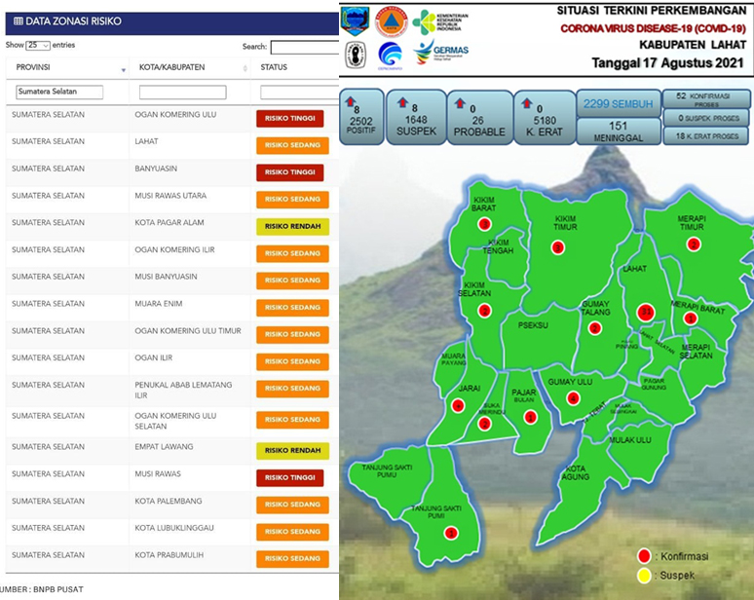Click the 2299 Sembuh tile
Viewport: 754px width, 600px height.
(x=617, y=104)
